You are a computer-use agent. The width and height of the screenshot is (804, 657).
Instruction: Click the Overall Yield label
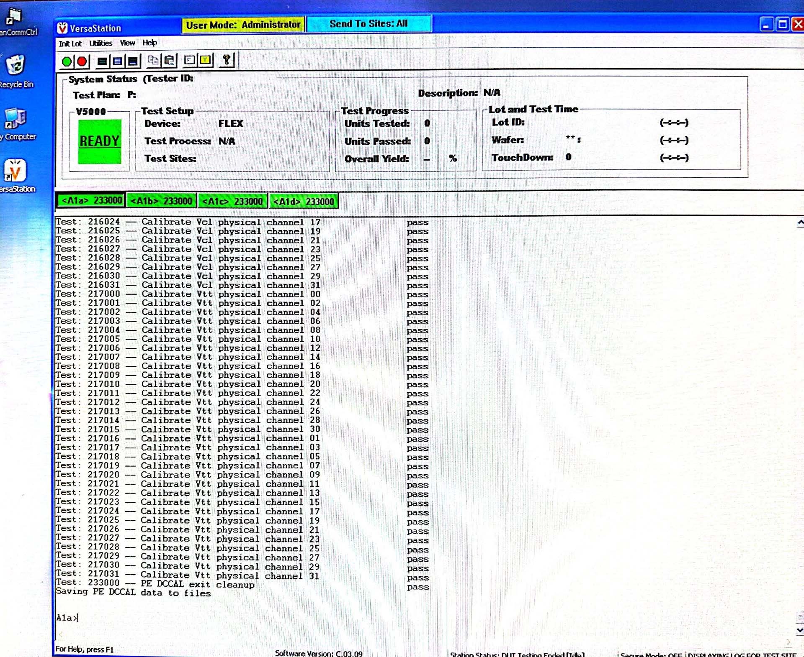coord(376,159)
